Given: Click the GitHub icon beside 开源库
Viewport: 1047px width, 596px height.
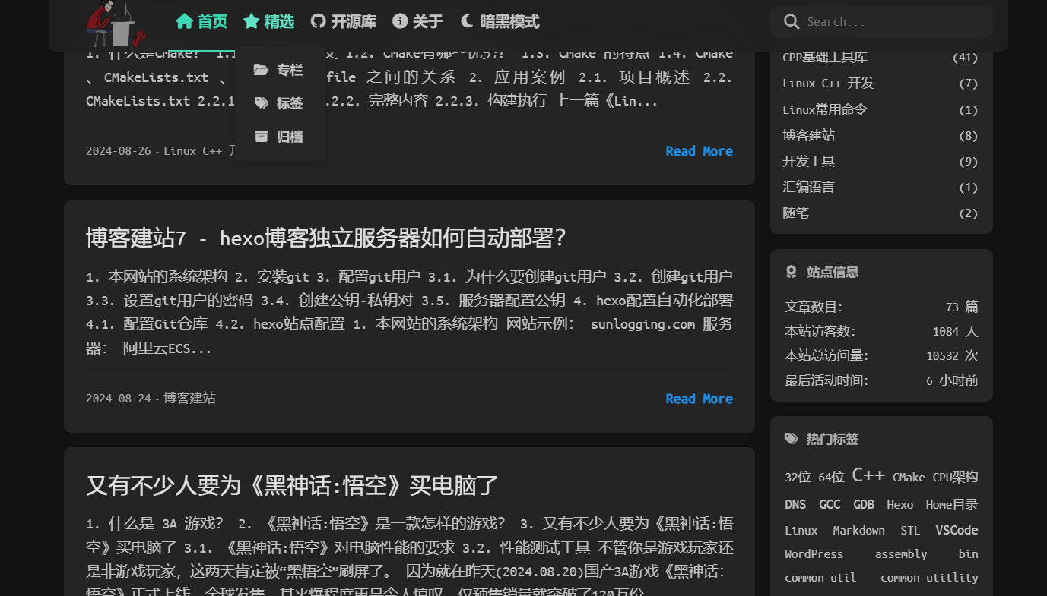Looking at the screenshot, I should tap(319, 21).
